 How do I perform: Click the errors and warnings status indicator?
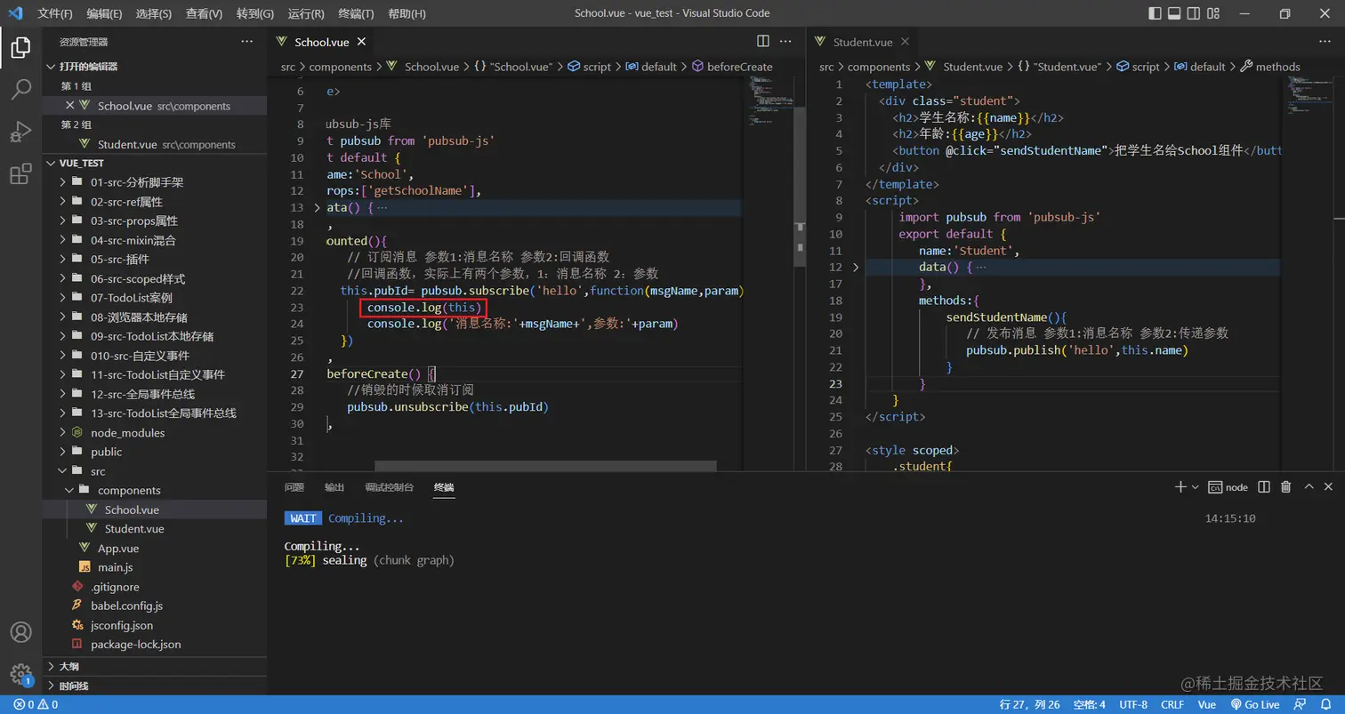click(36, 705)
